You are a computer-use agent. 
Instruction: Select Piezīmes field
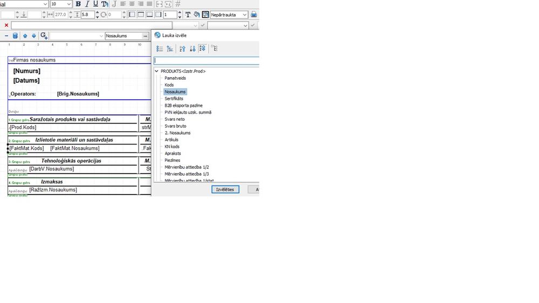172,161
